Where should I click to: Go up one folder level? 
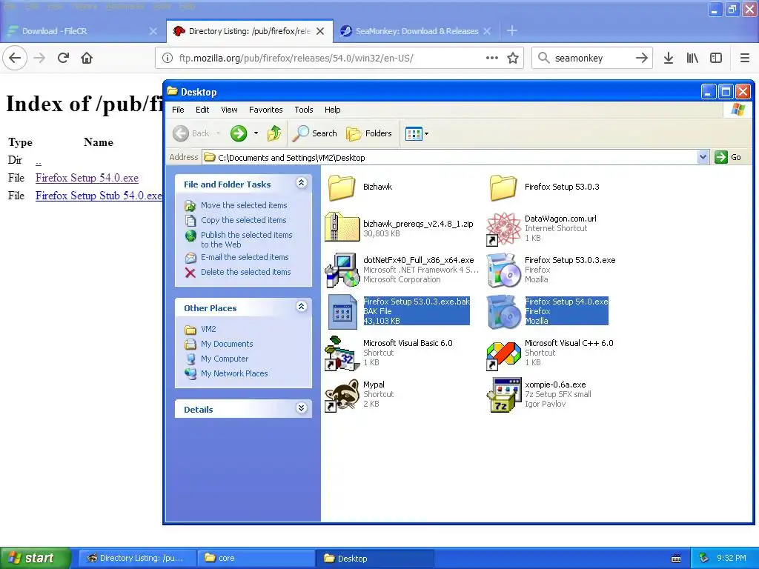coord(274,133)
